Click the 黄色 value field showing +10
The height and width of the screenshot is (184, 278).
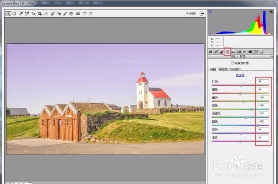click(x=263, y=97)
